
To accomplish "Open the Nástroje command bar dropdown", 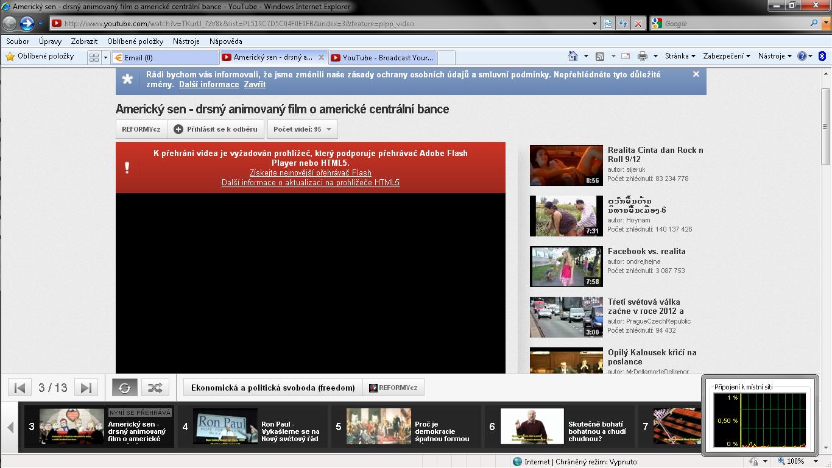I will pyautogui.click(x=775, y=56).
